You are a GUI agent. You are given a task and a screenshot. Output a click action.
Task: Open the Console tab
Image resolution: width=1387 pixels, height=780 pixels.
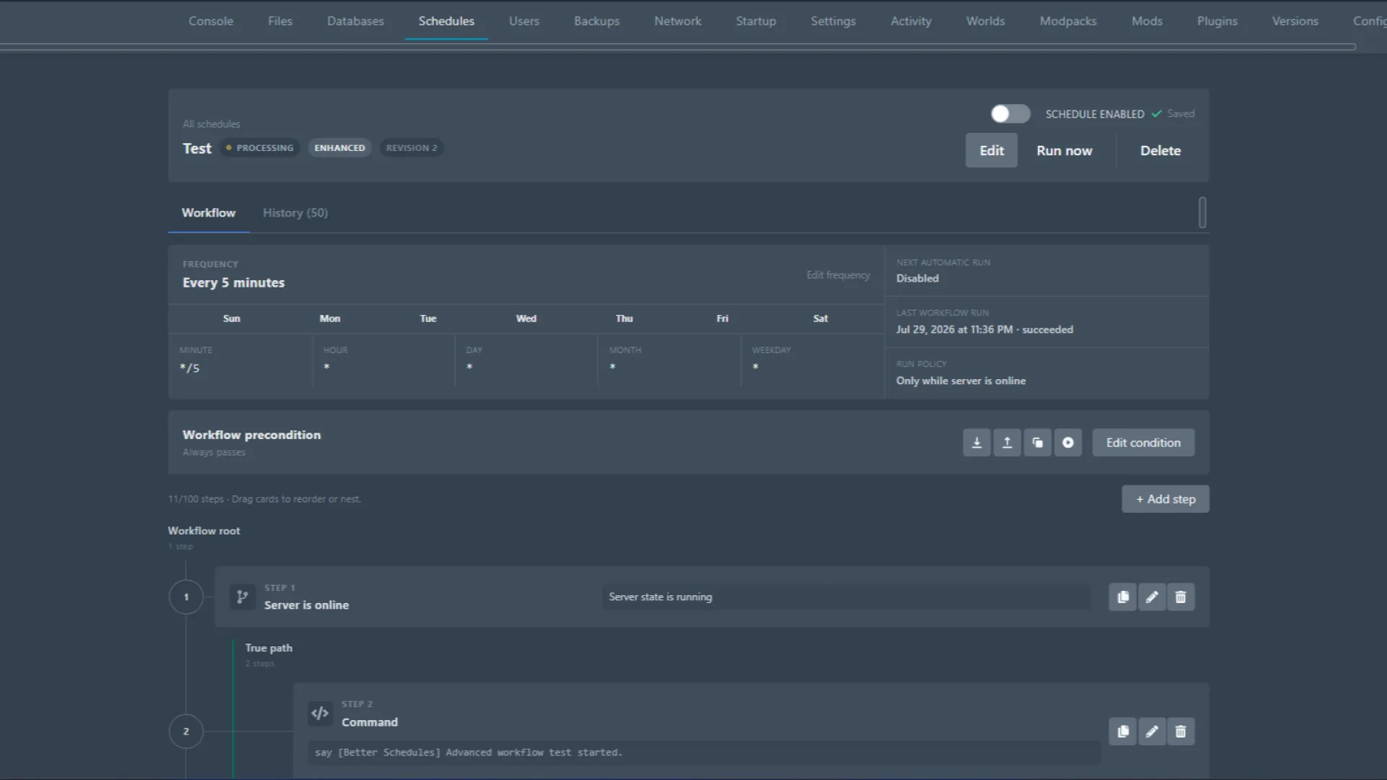[x=211, y=21]
